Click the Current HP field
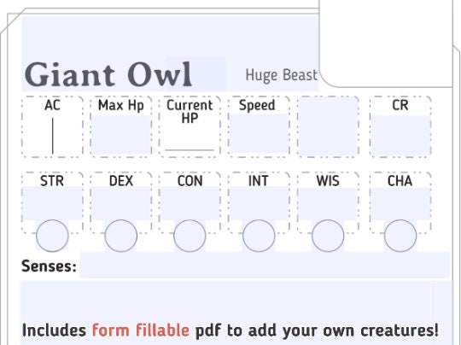Viewport: 461px width, 345px height. coord(190,137)
